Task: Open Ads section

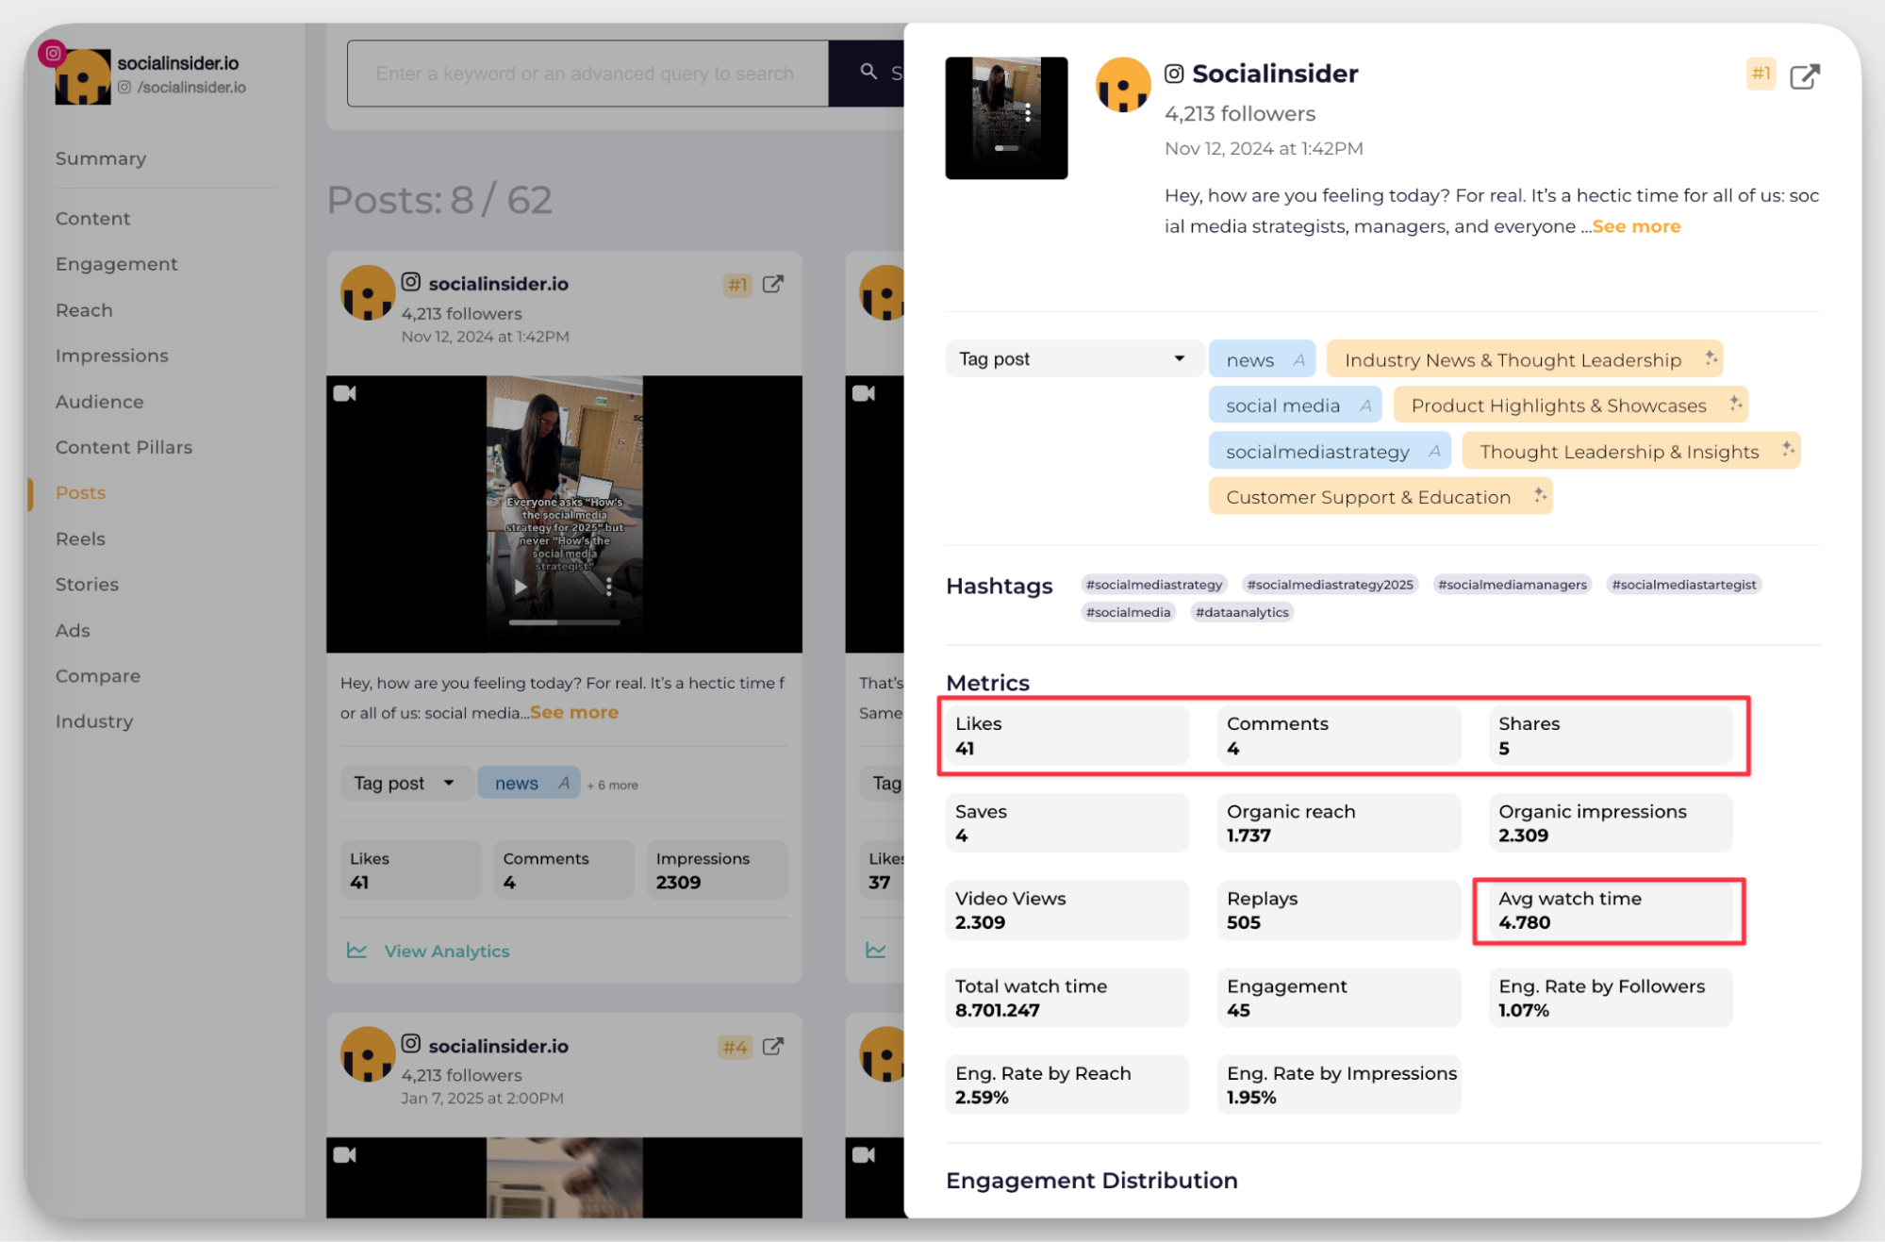Action: tap(73, 630)
